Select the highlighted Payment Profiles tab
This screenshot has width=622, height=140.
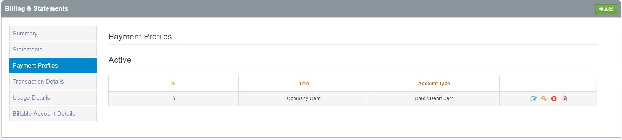[53, 66]
